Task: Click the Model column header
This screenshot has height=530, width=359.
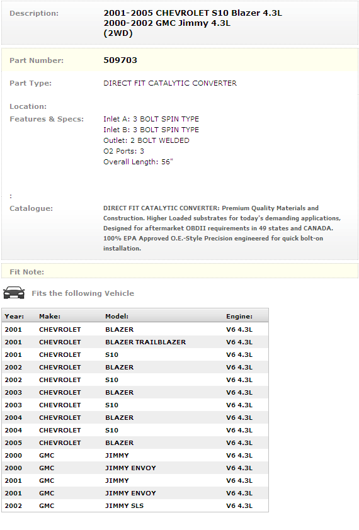Action: [117, 317]
